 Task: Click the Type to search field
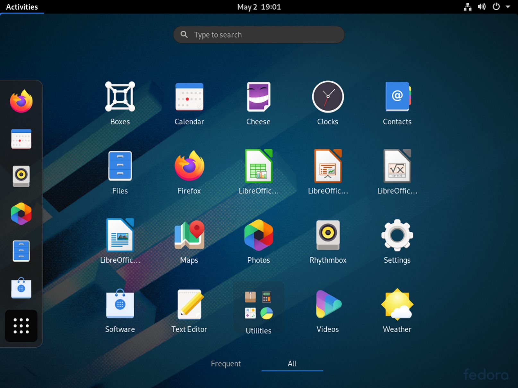(x=259, y=35)
